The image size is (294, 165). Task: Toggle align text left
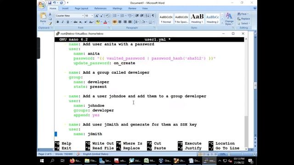(x=115, y=22)
